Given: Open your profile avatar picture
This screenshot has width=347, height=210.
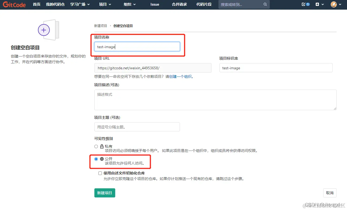Looking at the screenshot, I should click(x=334, y=4).
